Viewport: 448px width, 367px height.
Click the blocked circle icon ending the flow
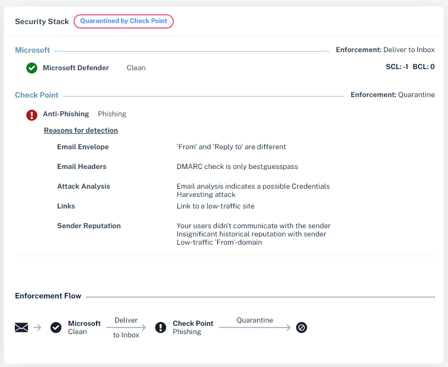pyautogui.click(x=302, y=328)
